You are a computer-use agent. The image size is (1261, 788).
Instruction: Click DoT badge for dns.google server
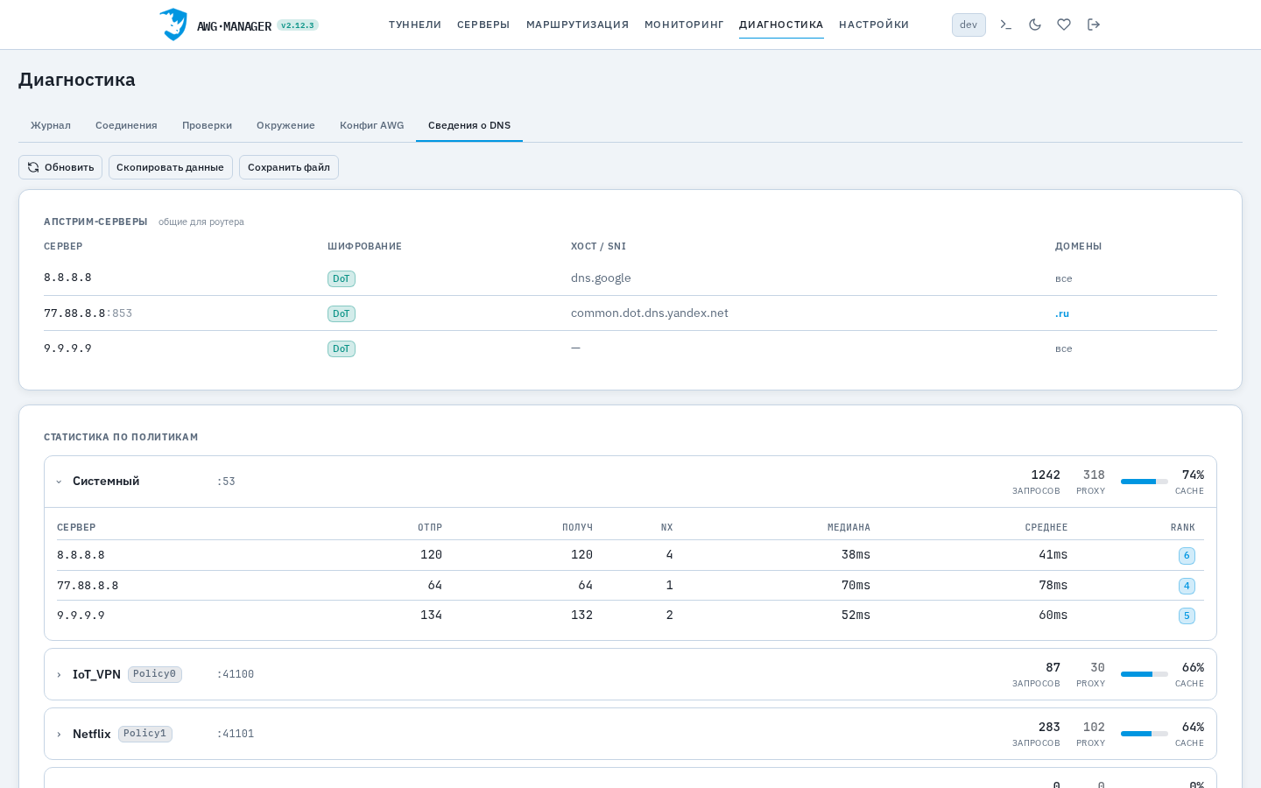point(342,278)
